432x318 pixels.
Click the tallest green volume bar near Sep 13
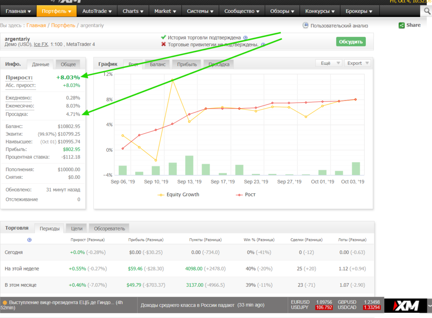(x=189, y=165)
